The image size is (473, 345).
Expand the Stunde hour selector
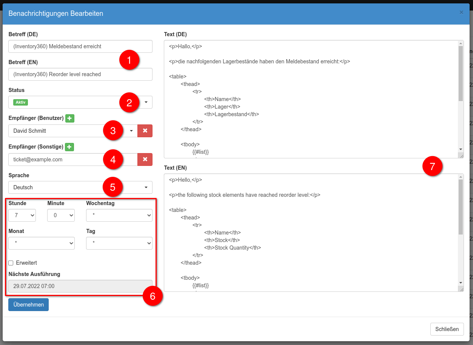[22, 215]
